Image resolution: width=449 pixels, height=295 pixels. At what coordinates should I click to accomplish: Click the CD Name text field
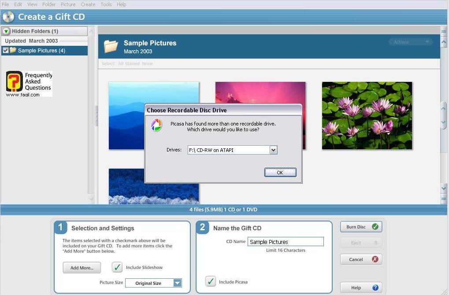(285, 242)
